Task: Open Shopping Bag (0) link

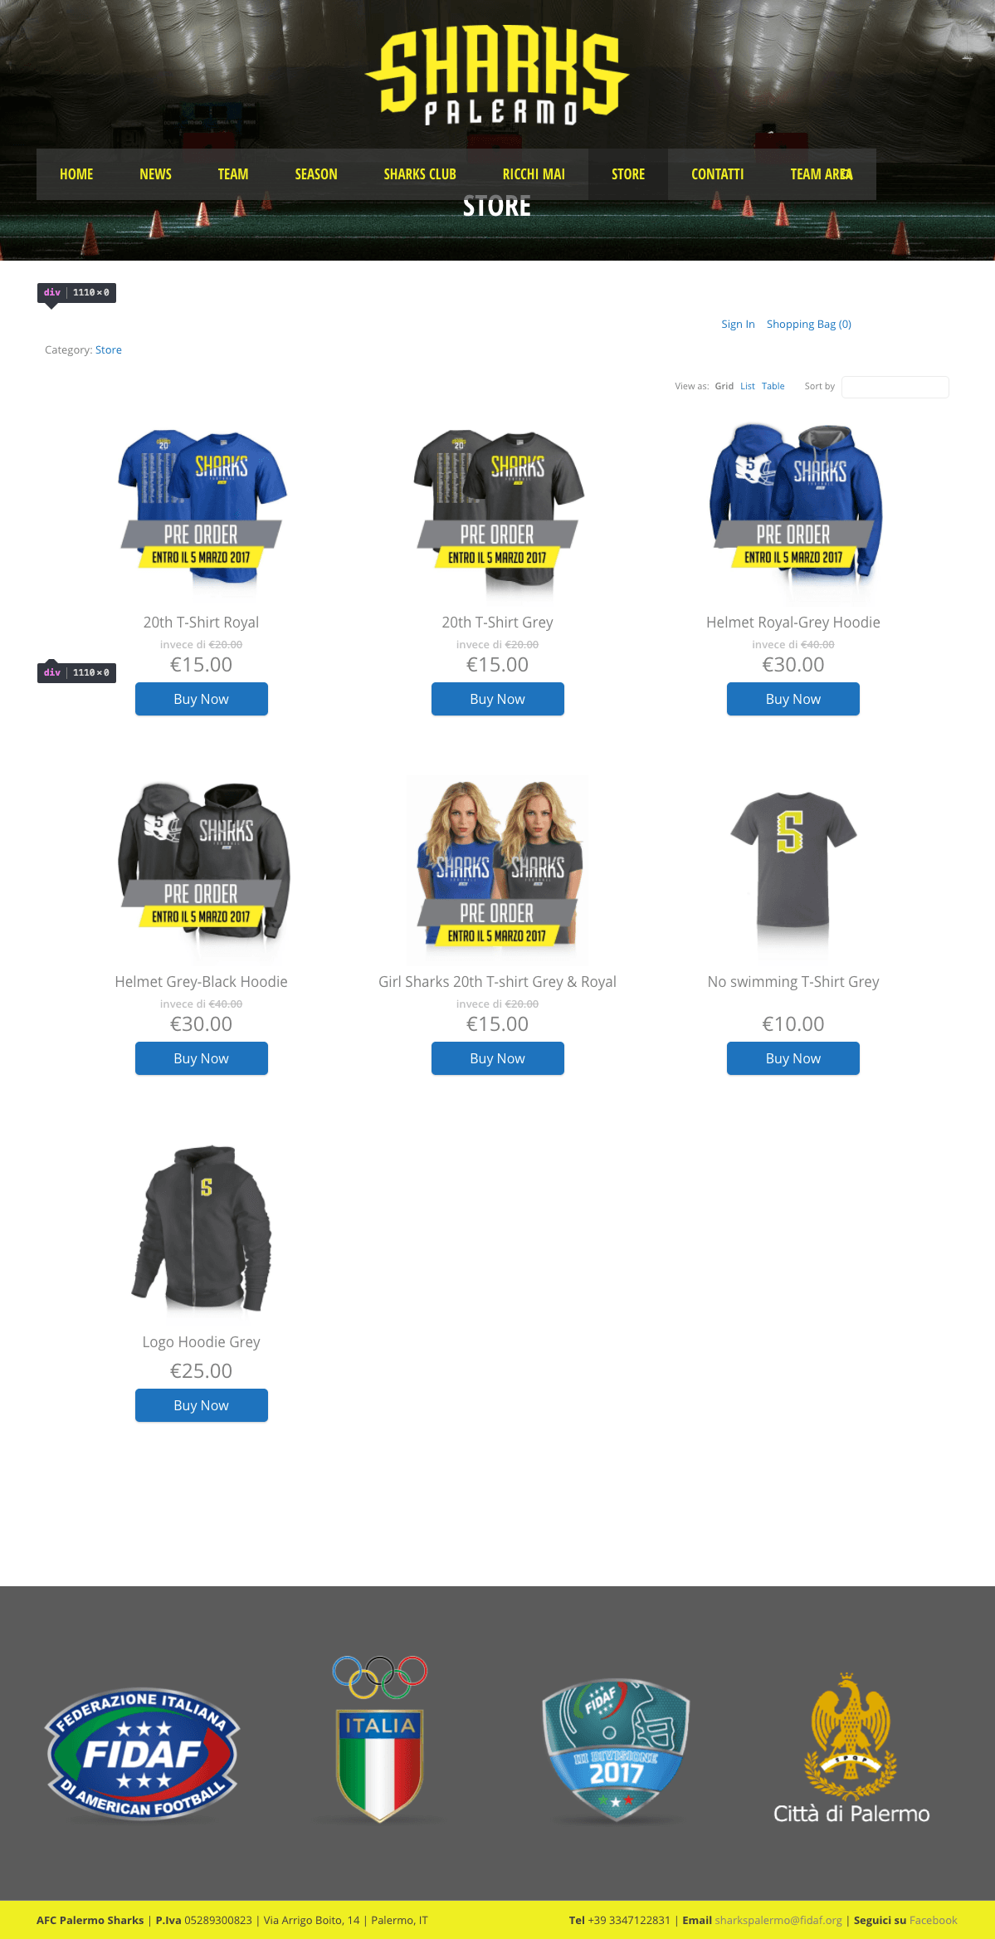Action: [809, 324]
